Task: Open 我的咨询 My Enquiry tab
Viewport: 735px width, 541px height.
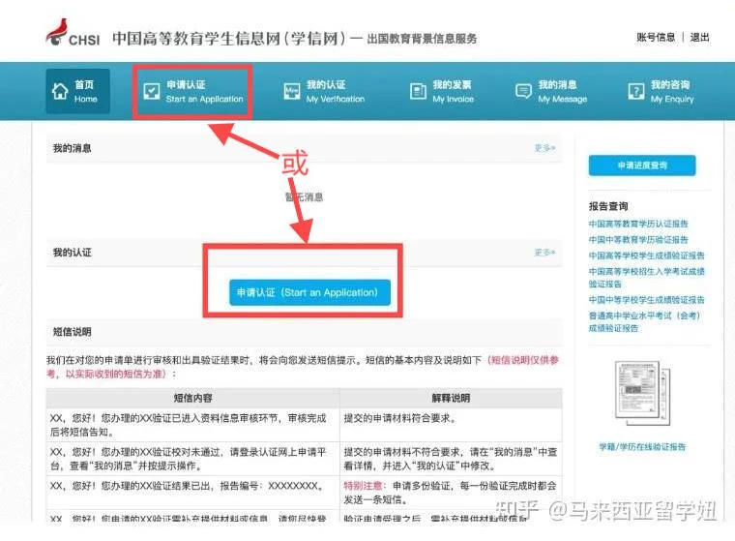Action: [661, 91]
